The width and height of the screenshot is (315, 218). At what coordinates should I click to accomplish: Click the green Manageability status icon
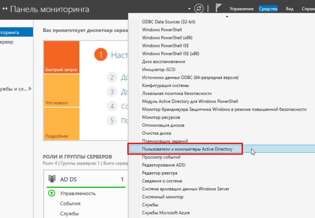coord(51,193)
